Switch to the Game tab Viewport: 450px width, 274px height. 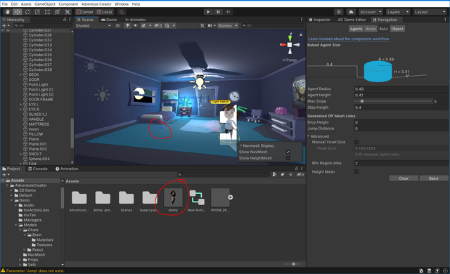coord(109,20)
